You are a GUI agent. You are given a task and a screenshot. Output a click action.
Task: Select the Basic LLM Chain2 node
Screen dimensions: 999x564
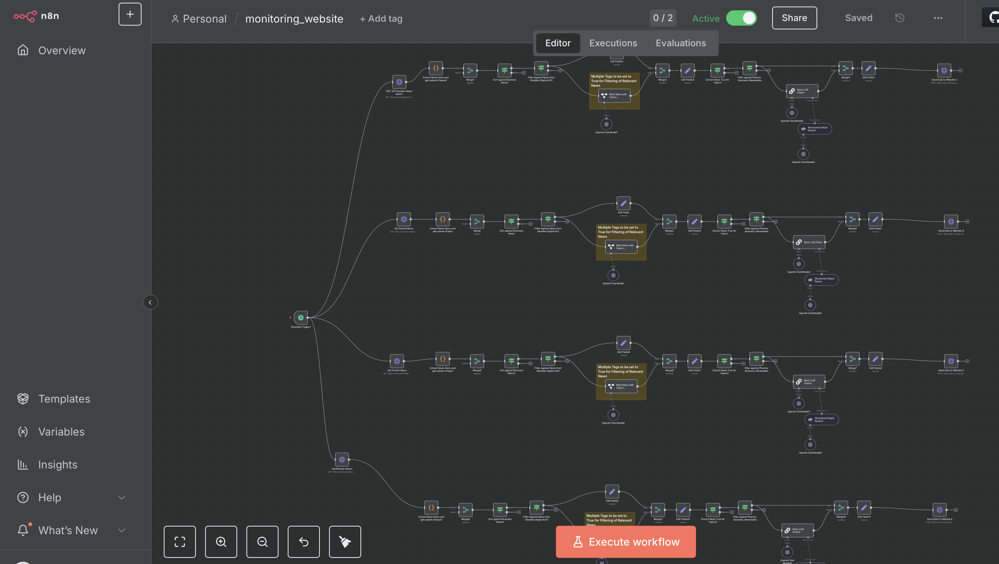point(809,382)
